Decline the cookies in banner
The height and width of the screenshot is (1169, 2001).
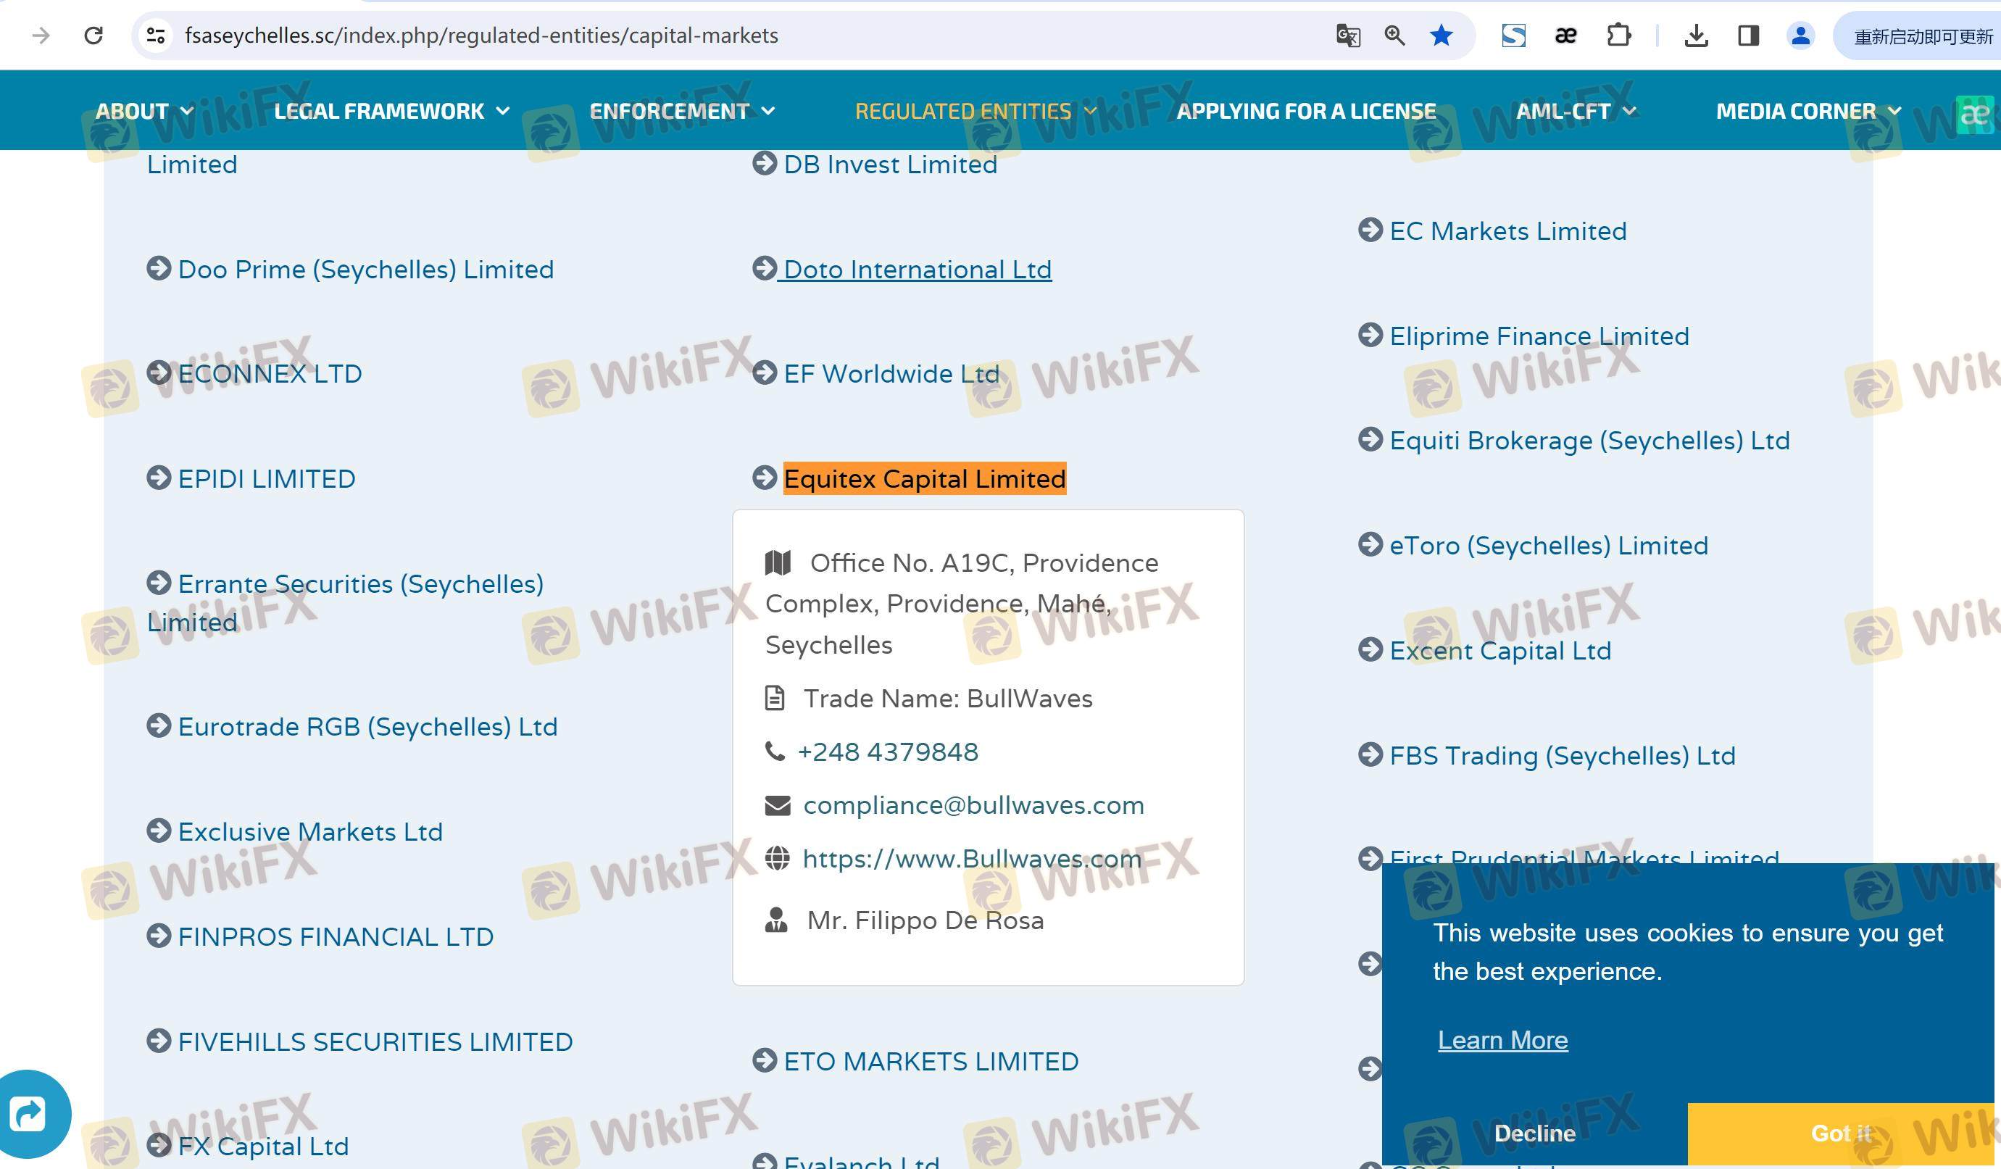pos(1534,1133)
